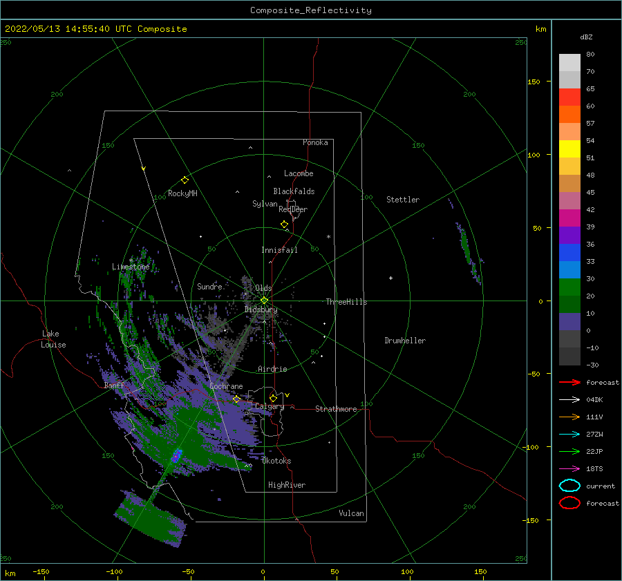
Task: Click the Airdrie label
Action: click(x=272, y=369)
